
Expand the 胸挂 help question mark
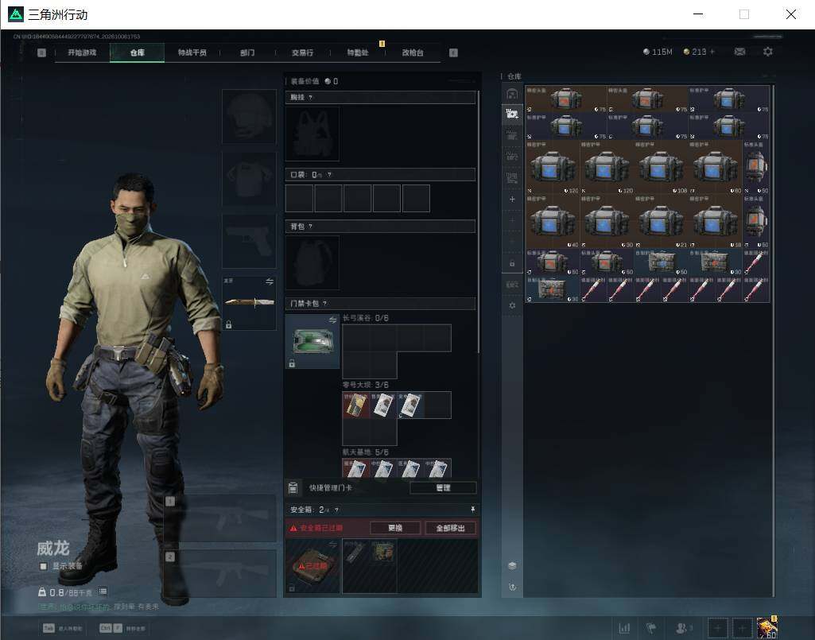310,97
